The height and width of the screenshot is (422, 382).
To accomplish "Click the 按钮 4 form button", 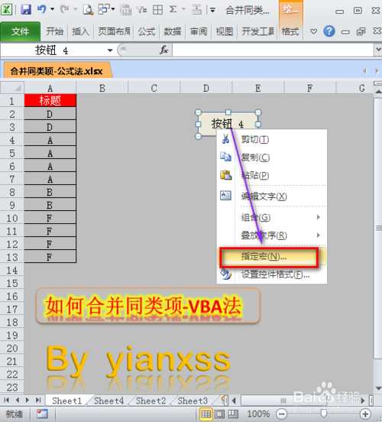I will coord(228,124).
